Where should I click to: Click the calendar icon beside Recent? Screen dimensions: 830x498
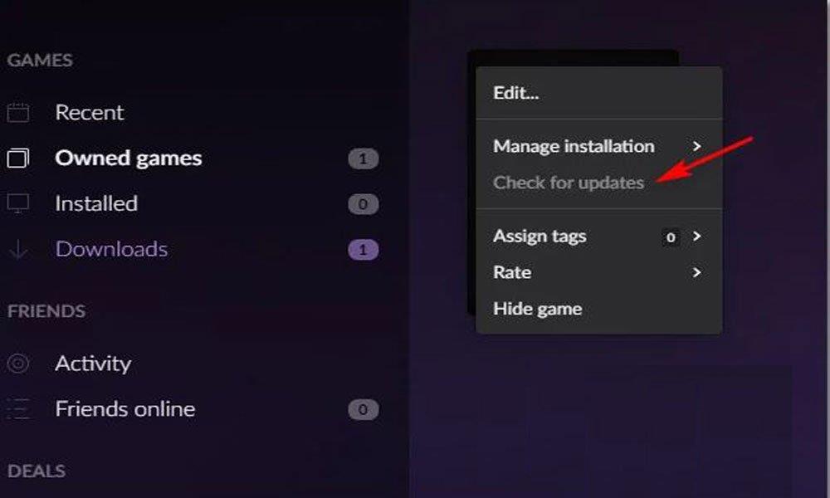18,113
